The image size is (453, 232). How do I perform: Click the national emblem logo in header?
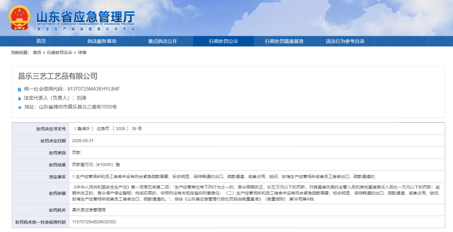(x=19, y=17)
